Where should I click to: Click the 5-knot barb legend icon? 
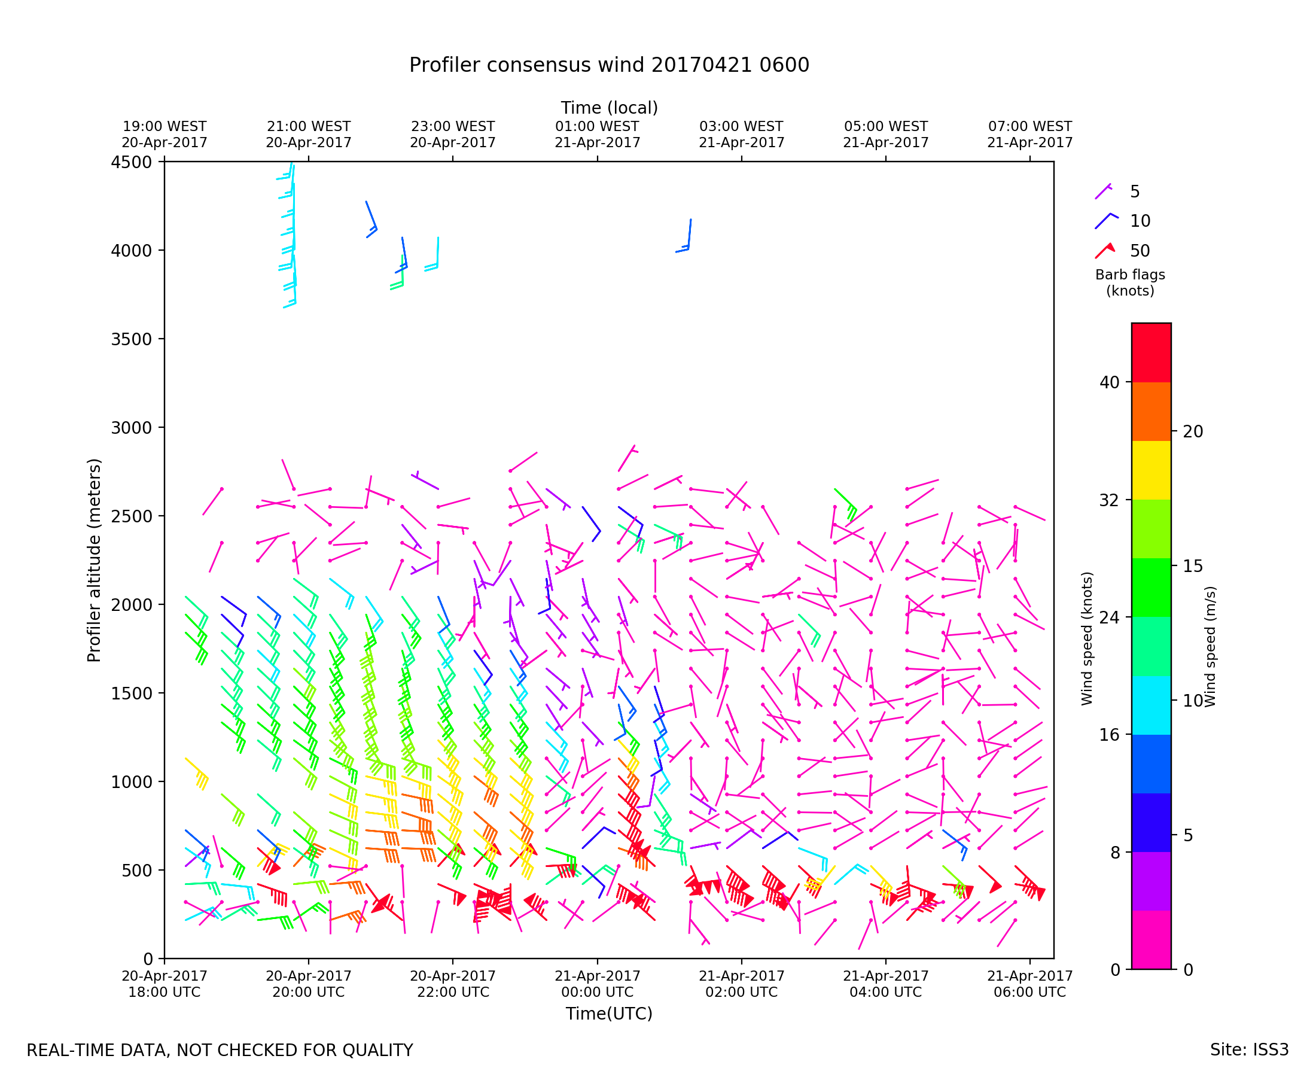(x=1103, y=191)
